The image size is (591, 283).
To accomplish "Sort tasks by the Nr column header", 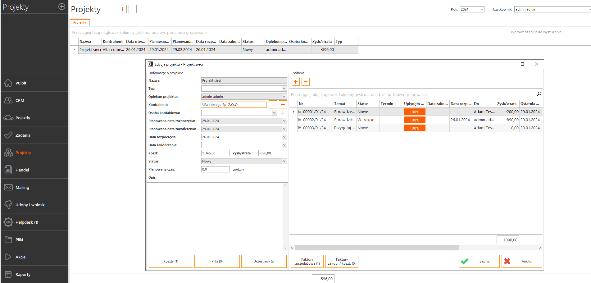I will pyautogui.click(x=315, y=104).
